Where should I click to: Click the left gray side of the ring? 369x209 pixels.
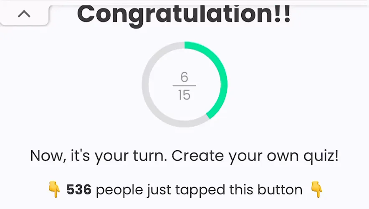click(x=145, y=85)
